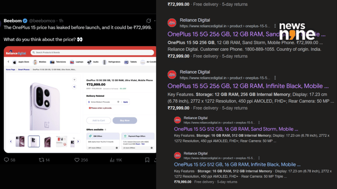Click the Audio category icon
The height and width of the screenshot is (189, 337).
(90, 62)
